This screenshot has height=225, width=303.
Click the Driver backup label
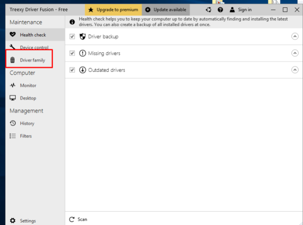point(103,36)
